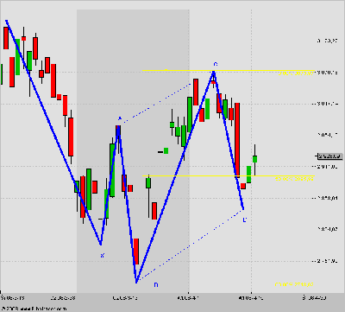Select the C pattern point label
The height and width of the screenshot is (312, 345).
pos(216,64)
